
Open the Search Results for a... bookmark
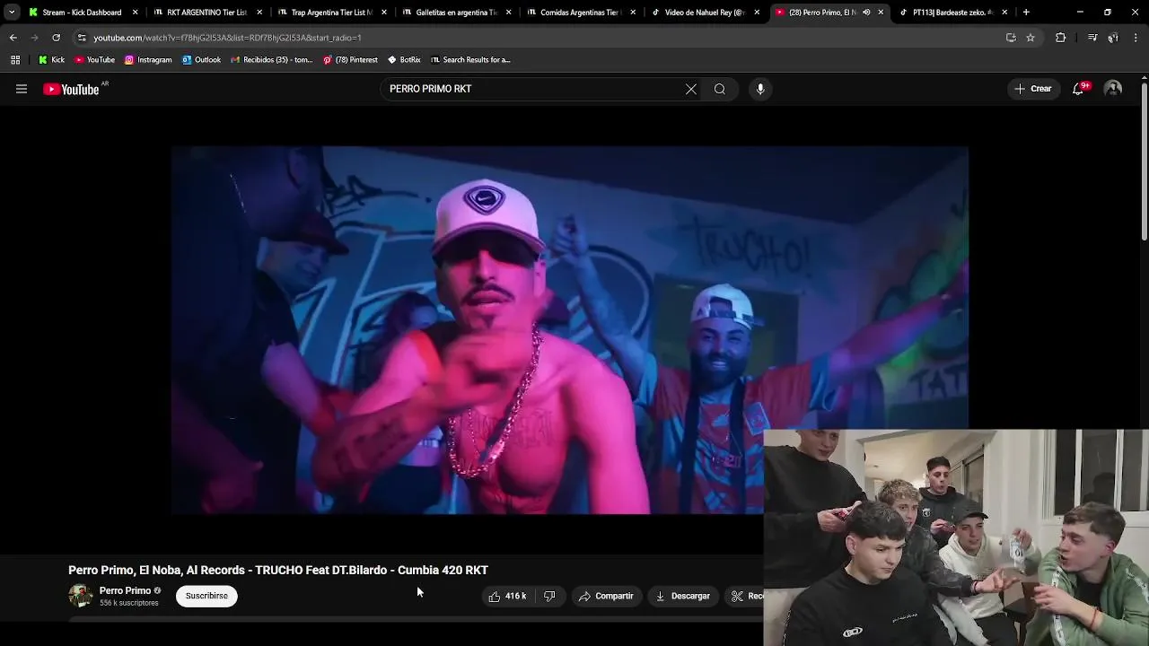[x=470, y=60]
